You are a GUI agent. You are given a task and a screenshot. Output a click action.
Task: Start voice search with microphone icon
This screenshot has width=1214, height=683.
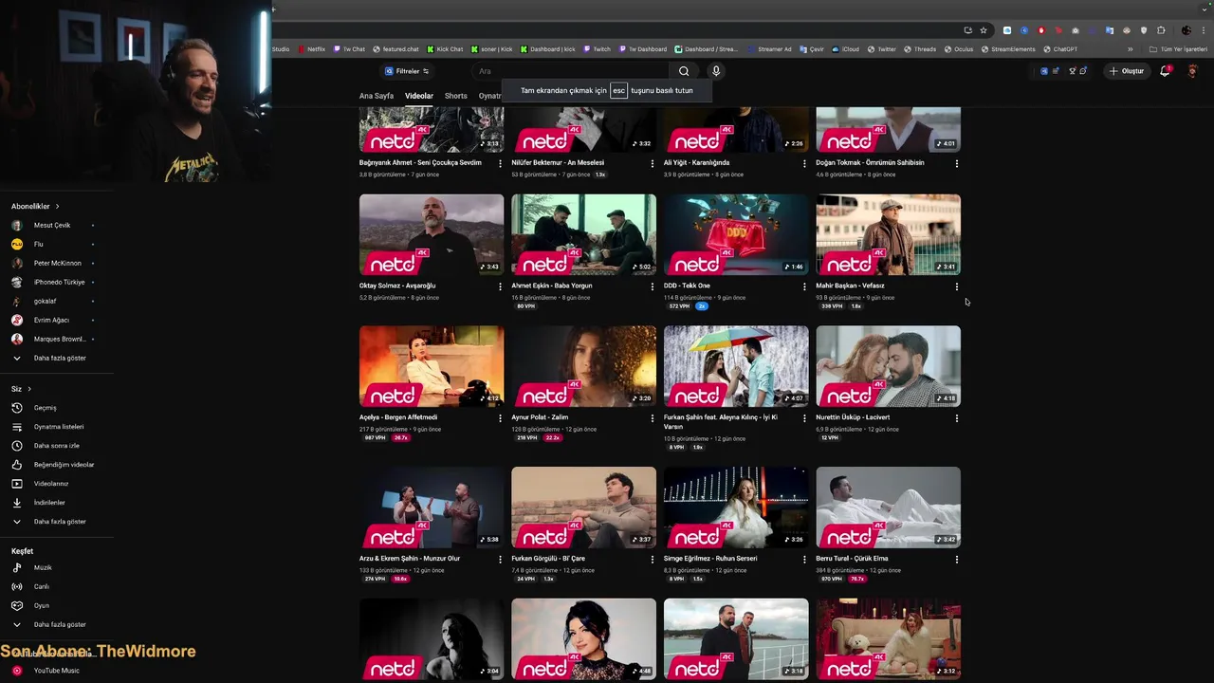pyautogui.click(x=716, y=71)
